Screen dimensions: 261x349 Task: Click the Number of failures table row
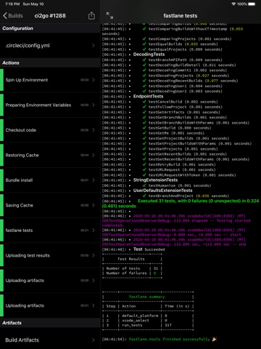[x=132, y=273]
